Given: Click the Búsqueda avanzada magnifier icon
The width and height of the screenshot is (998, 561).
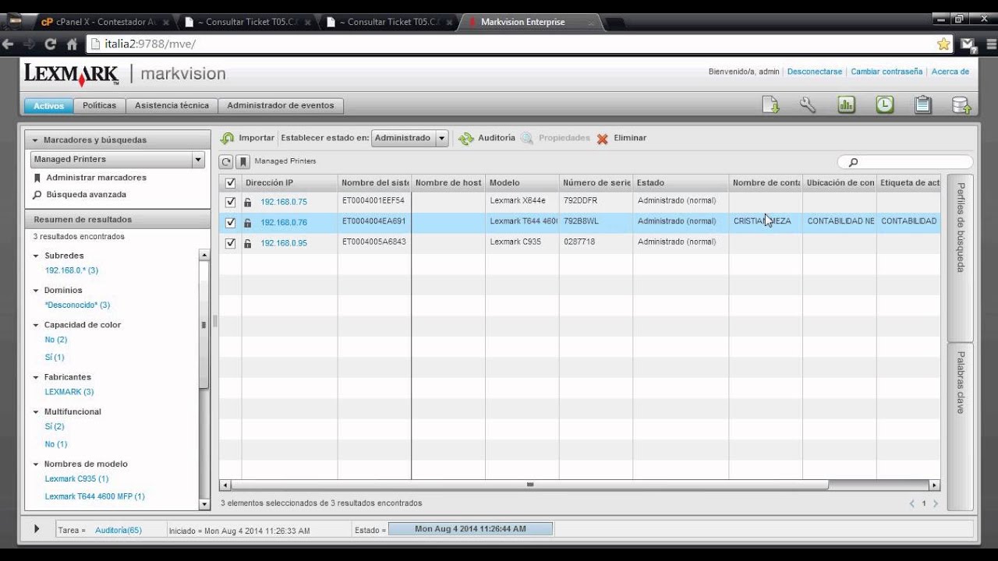Looking at the screenshot, I should [37, 195].
